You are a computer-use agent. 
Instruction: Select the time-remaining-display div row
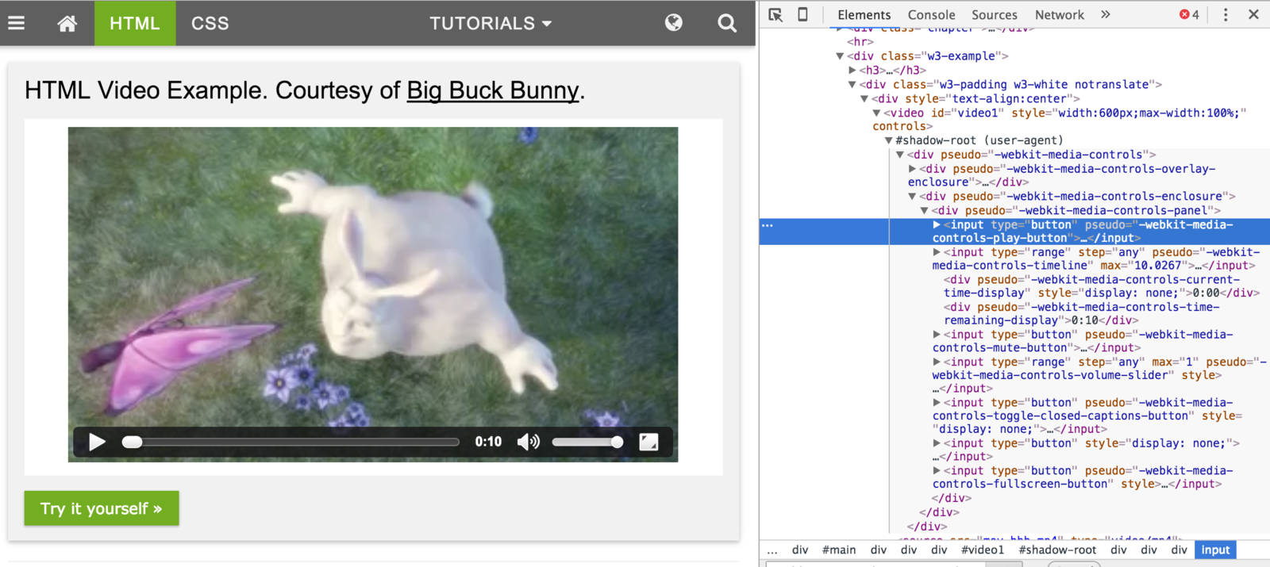click(x=1081, y=314)
